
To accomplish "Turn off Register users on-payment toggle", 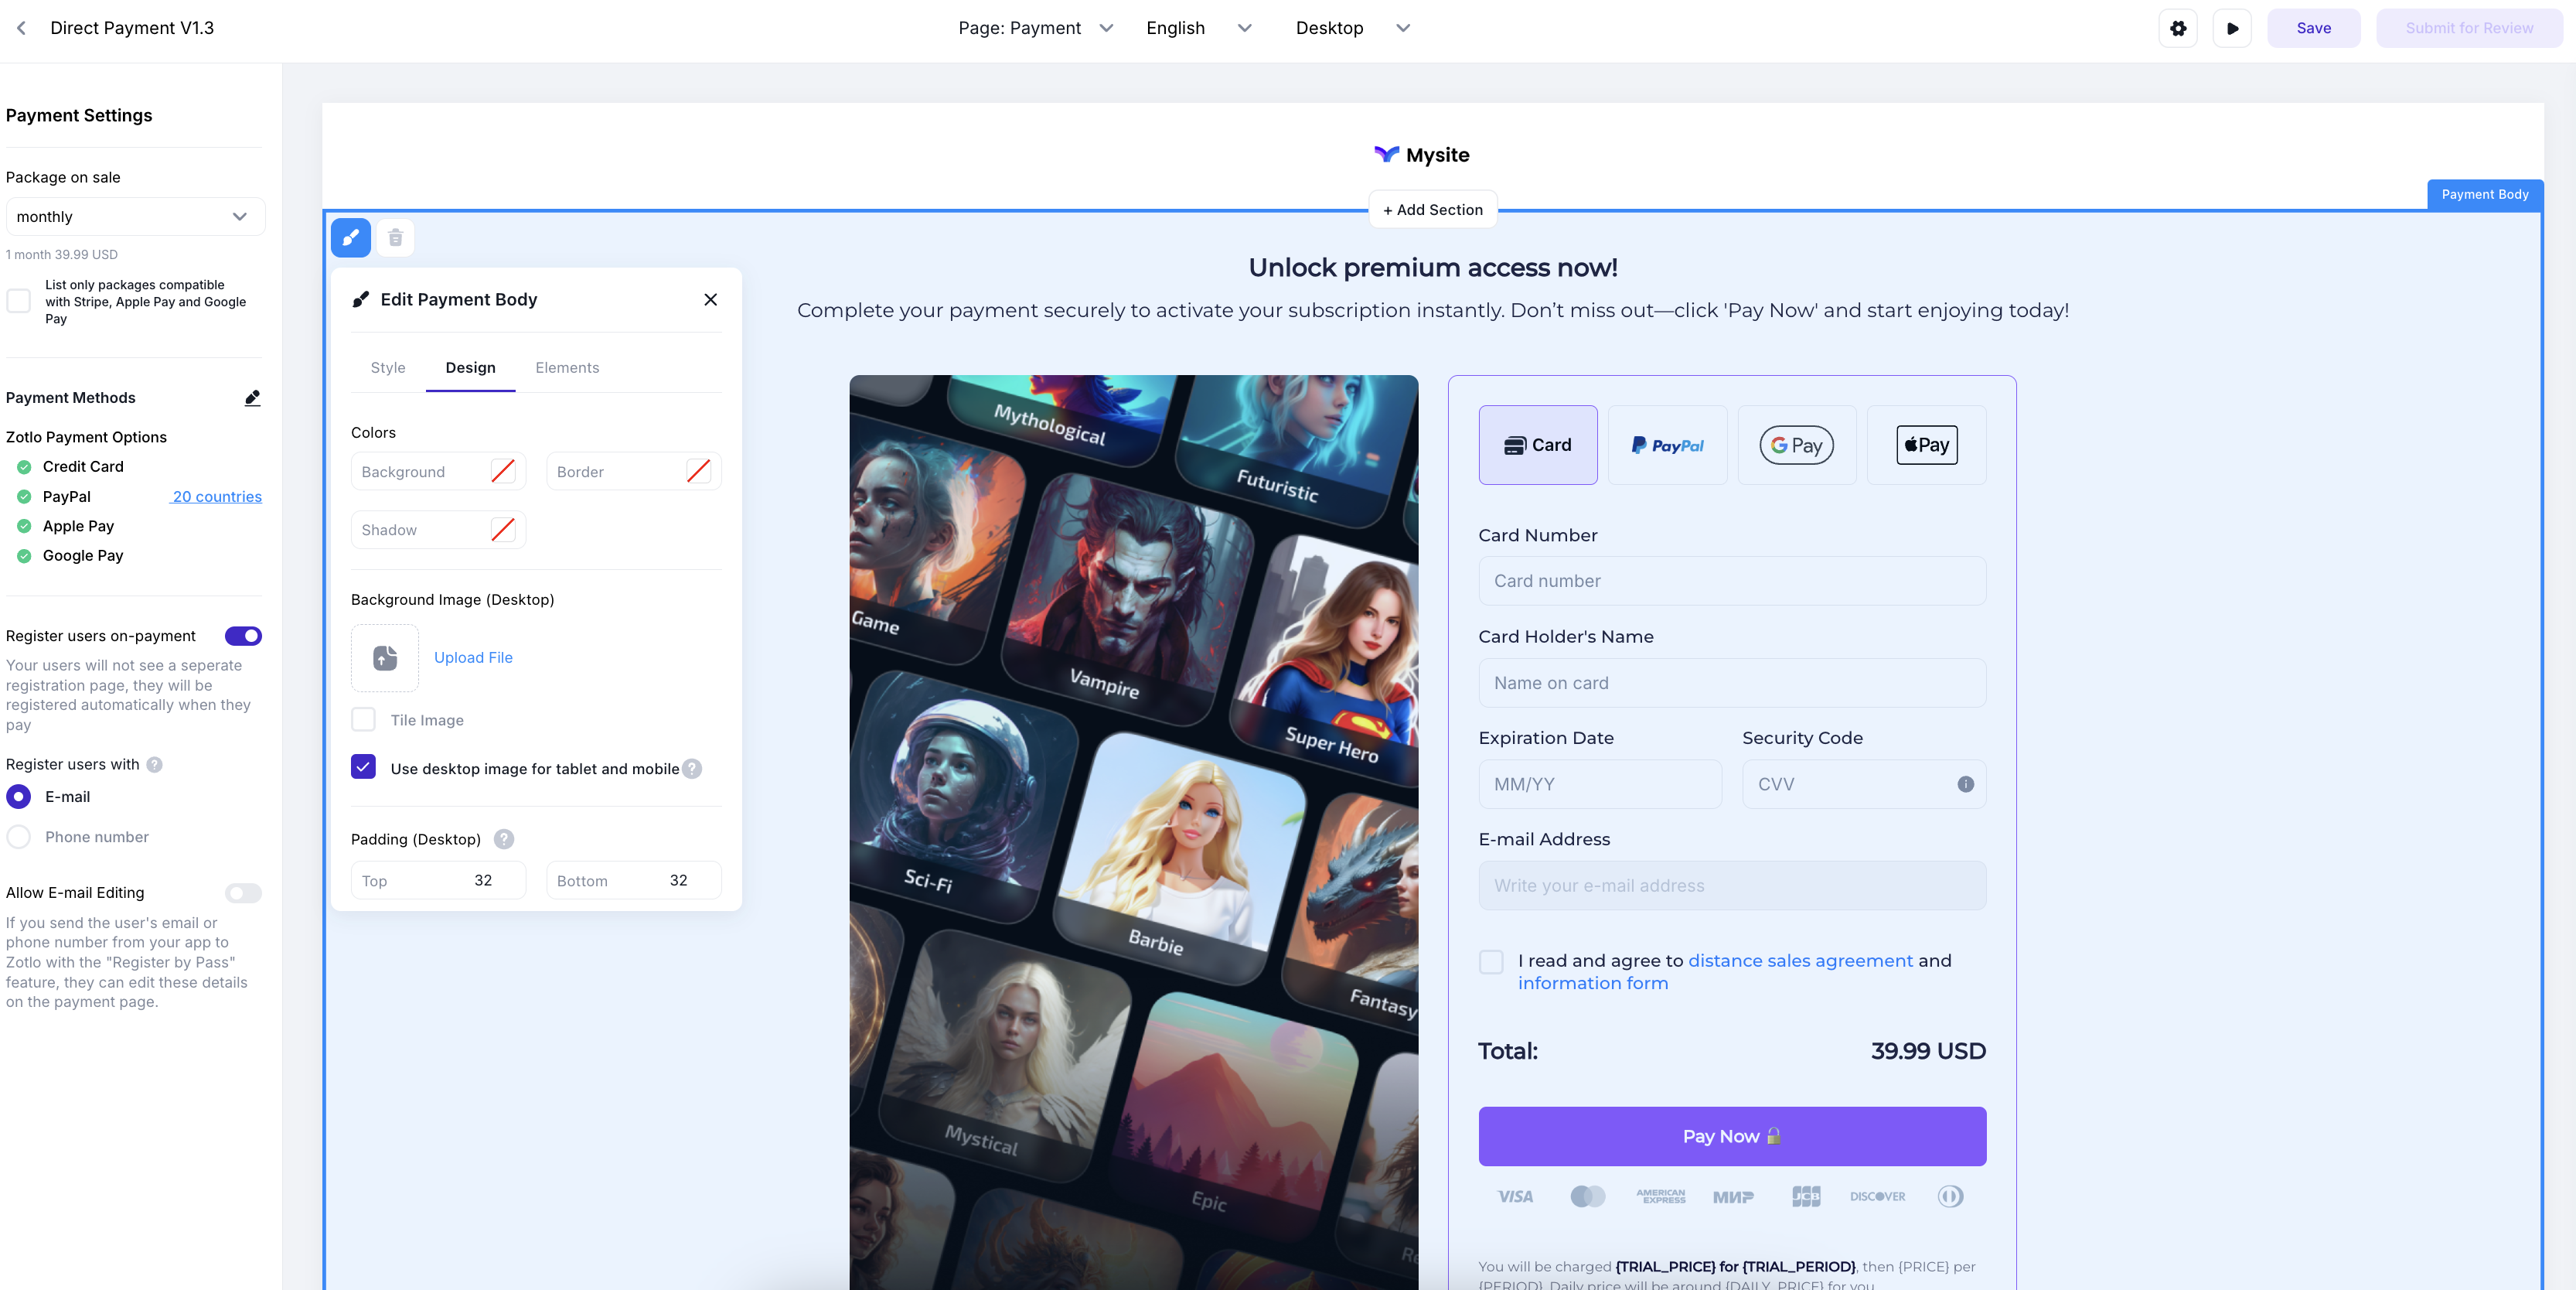I will (x=243, y=636).
